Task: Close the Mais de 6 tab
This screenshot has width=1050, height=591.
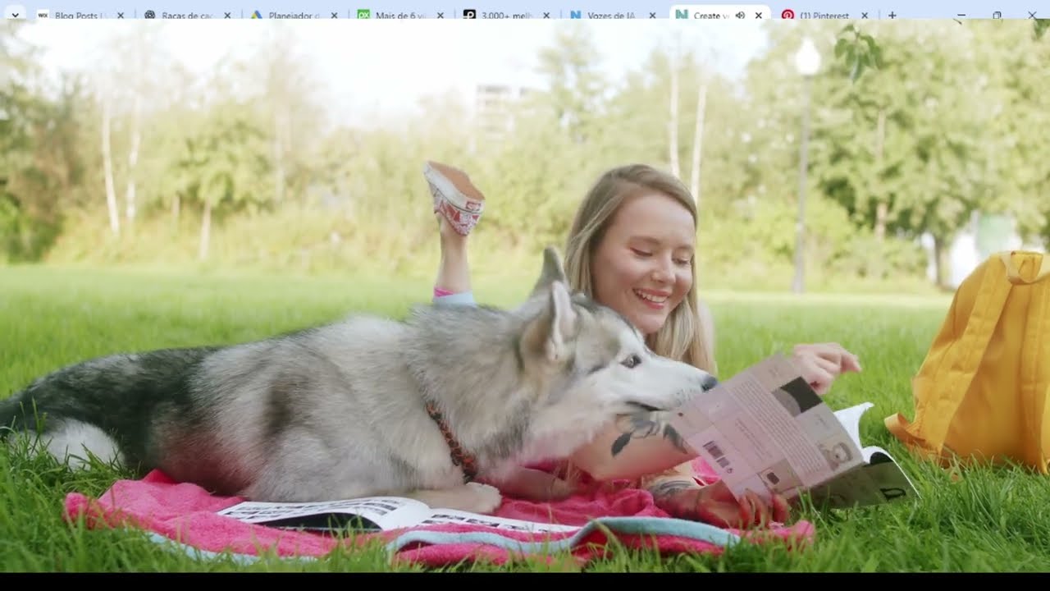Action: click(440, 15)
